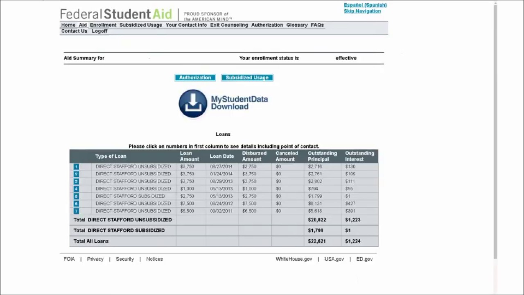This screenshot has height=295, width=524.
Task: Open details for loan number 1
Action: pyautogui.click(x=76, y=167)
